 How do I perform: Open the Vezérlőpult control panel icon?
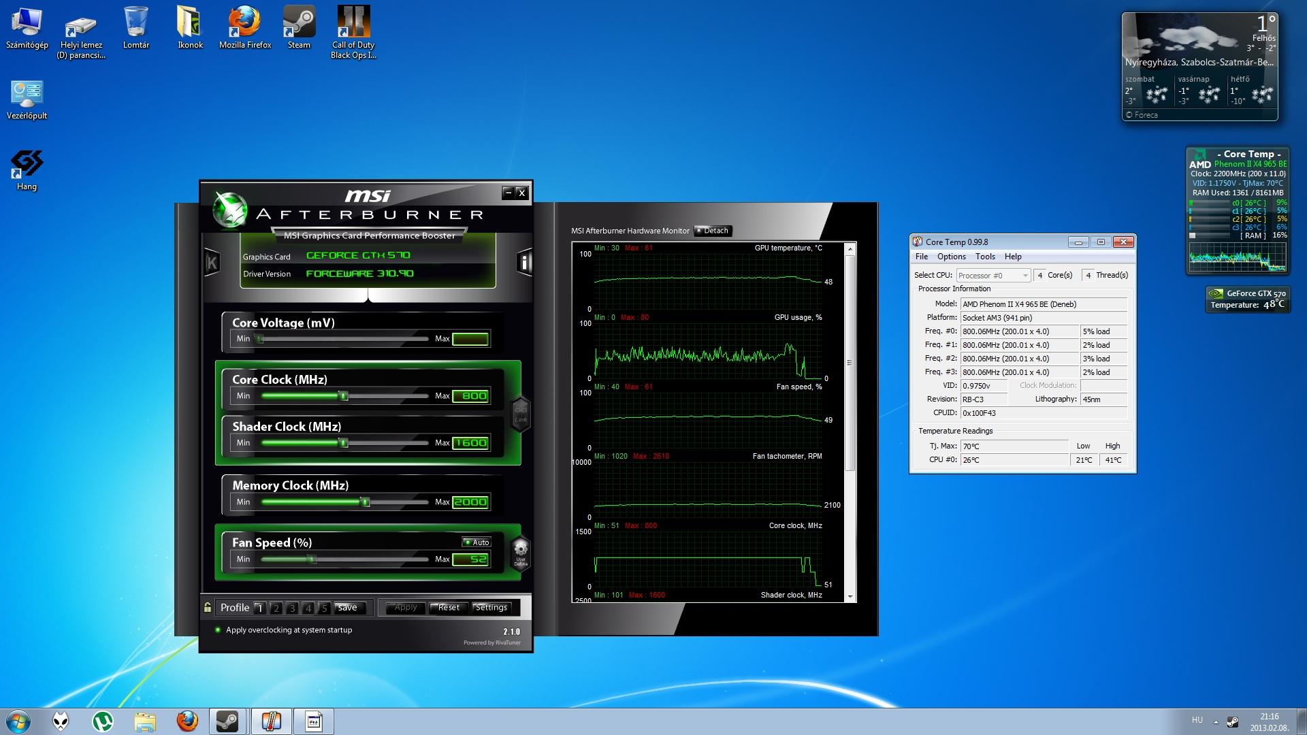pos(27,101)
